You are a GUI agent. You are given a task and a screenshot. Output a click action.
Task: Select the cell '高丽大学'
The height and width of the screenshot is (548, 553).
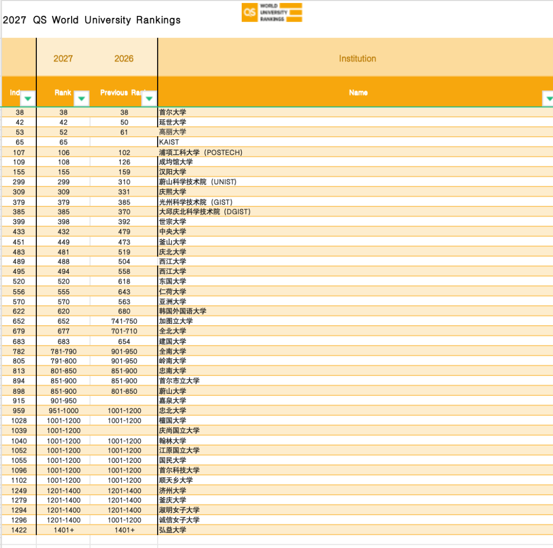[x=355, y=132]
